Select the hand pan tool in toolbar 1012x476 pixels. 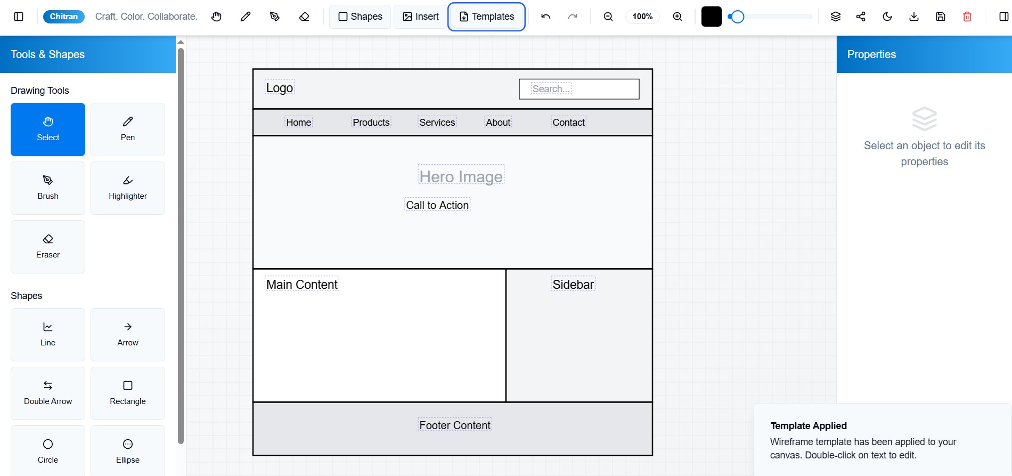coord(216,17)
